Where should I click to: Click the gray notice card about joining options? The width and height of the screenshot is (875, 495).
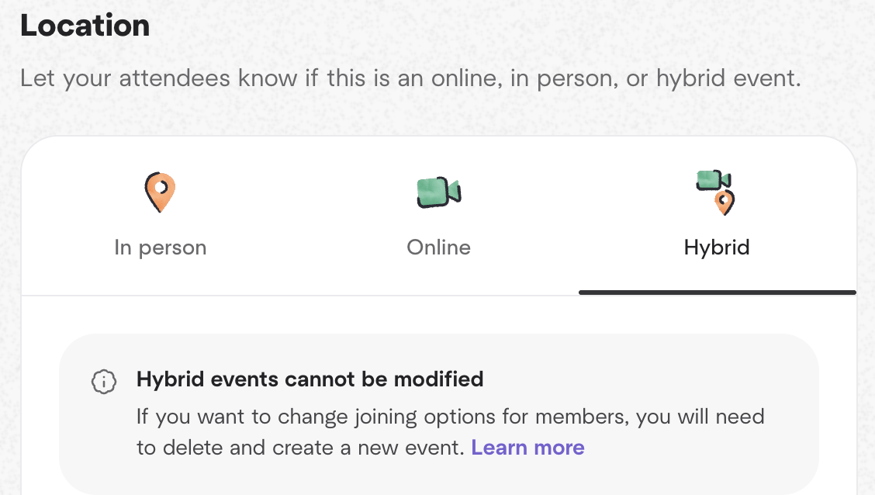tap(439, 414)
